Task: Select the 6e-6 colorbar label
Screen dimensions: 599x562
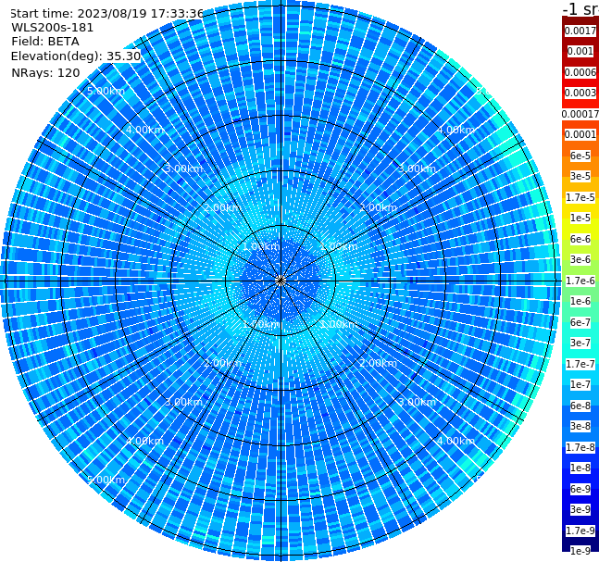Action: tap(580, 239)
